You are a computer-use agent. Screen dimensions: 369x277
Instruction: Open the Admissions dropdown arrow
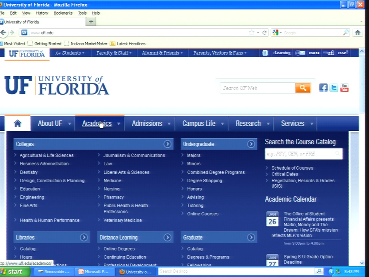[x=169, y=123]
